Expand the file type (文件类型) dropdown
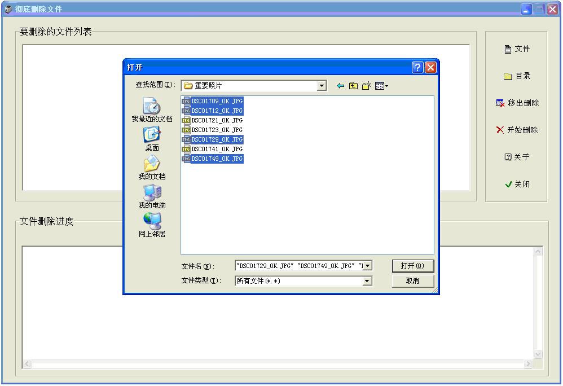Image resolution: width=563 pixels, height=386 pixels. pos(367,281)
